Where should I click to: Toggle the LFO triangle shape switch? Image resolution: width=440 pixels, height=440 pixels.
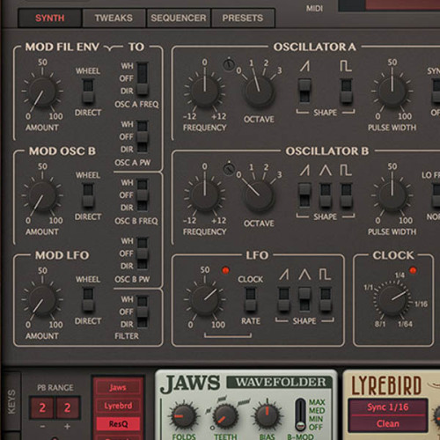(x=304, y=299)
